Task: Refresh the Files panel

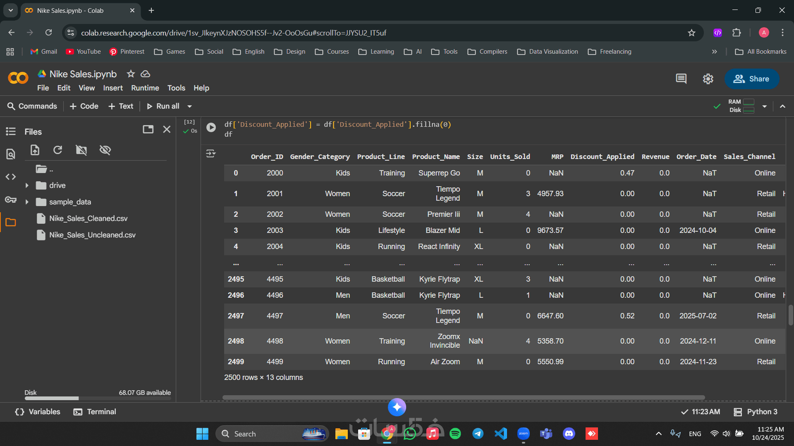Action: click(58, 150)
